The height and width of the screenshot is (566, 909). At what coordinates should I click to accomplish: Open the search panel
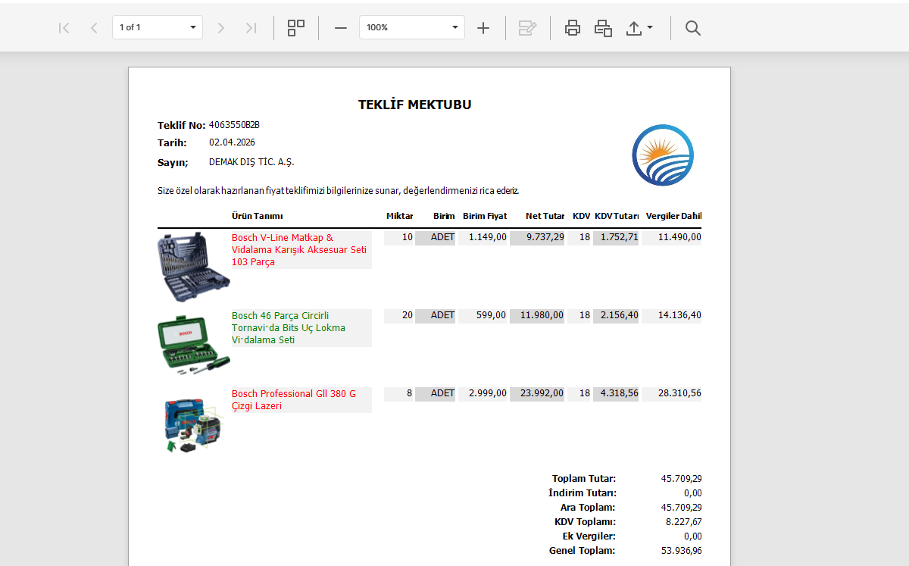[x=692, y=28]
